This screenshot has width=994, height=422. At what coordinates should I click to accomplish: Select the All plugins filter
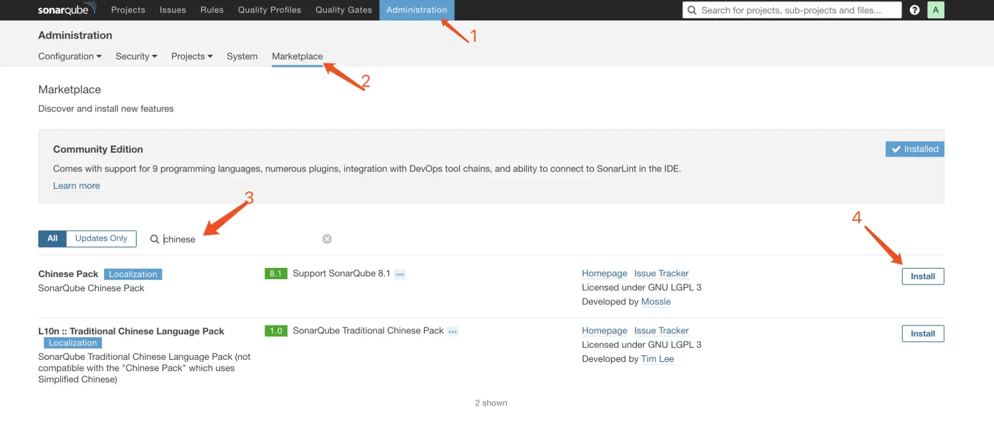pos(52,238)
